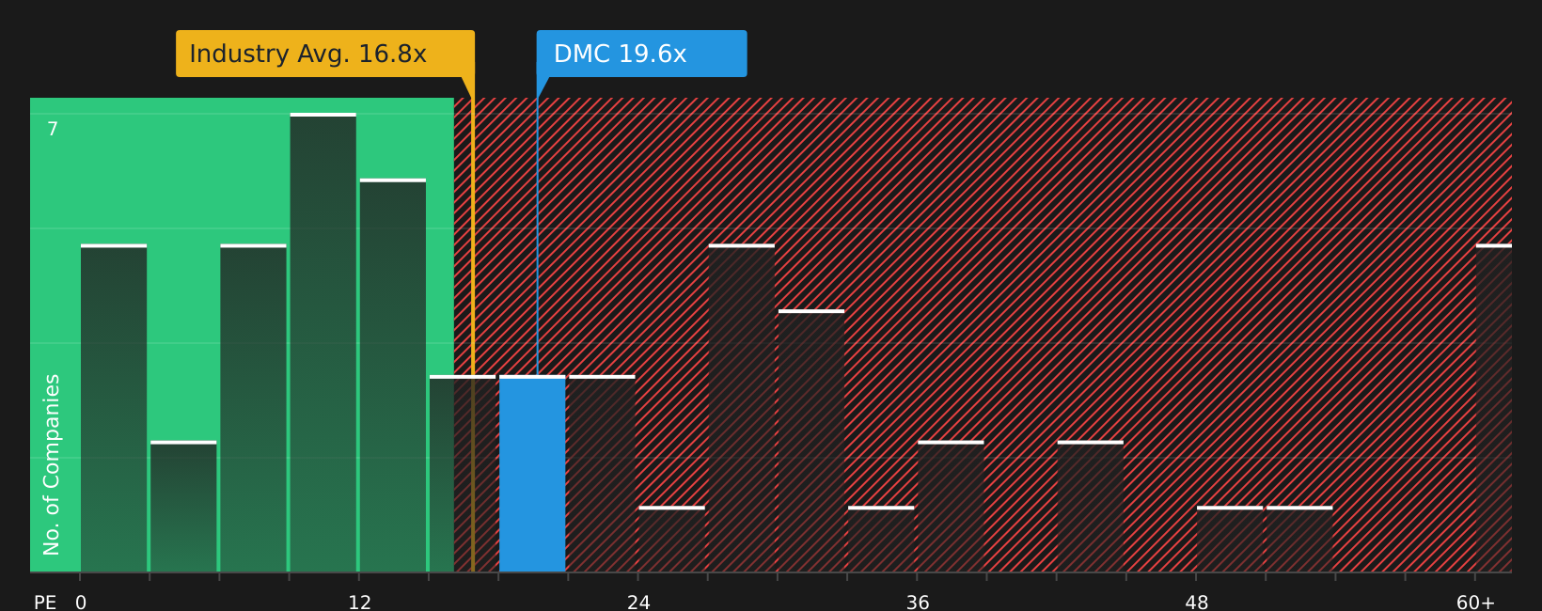
Task: Click the x-axis label 48
Action: pos(1197,603)
